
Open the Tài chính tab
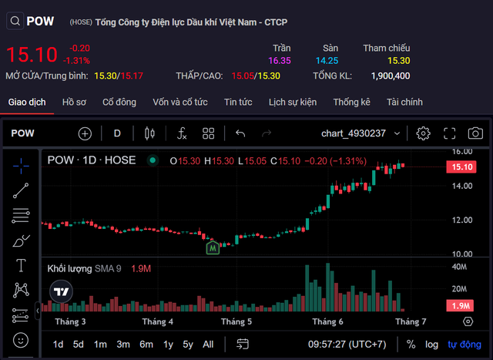(x=404, y=102)
